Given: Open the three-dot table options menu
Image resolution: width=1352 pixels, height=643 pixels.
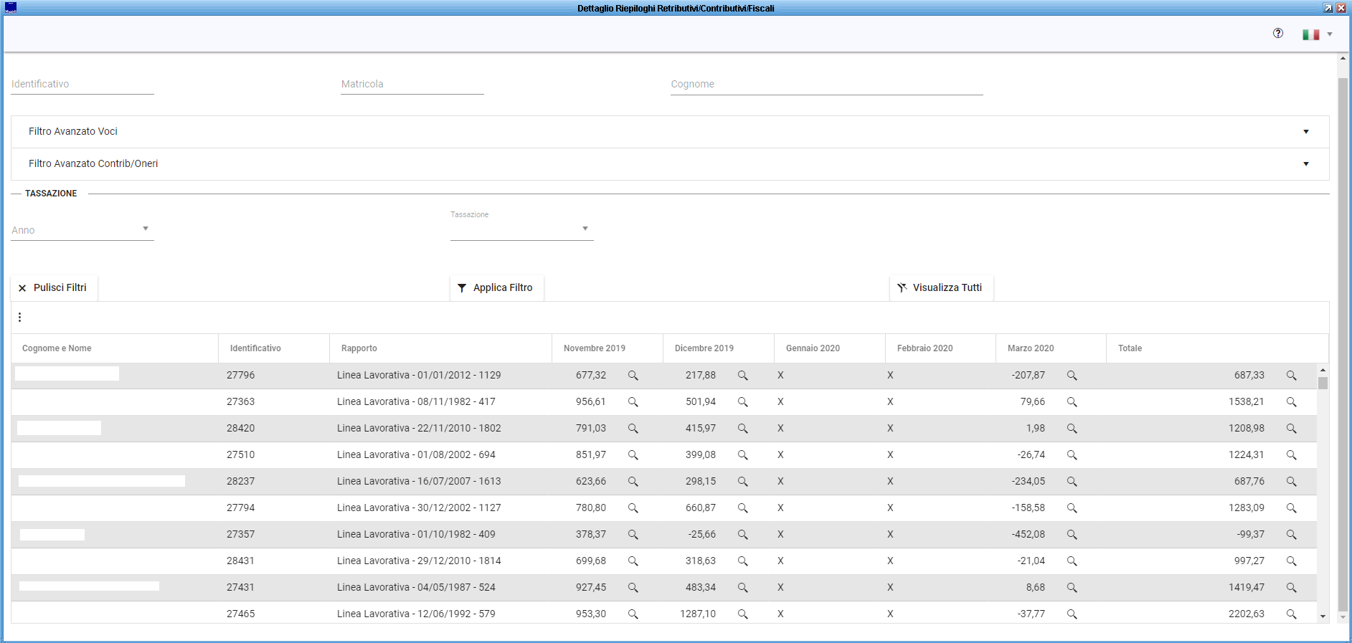Looking at the screenshot, I should coord(19,318).
